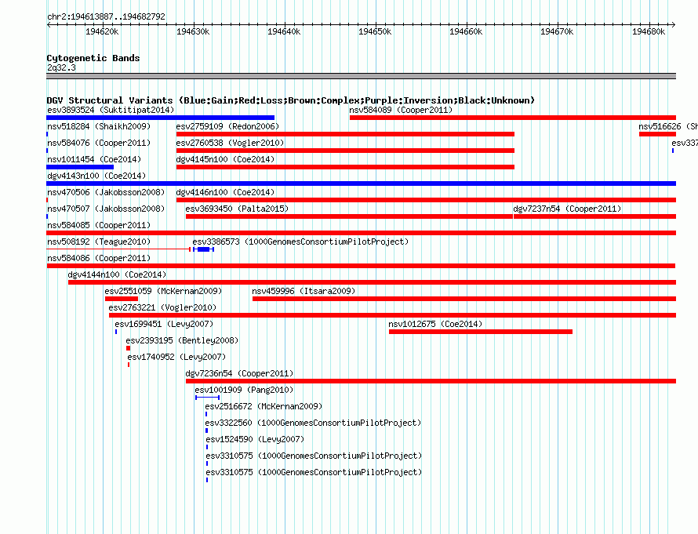698x534 pixels.
Task: Click the 194680k ruler tick label
Action: tap(649, 31)
